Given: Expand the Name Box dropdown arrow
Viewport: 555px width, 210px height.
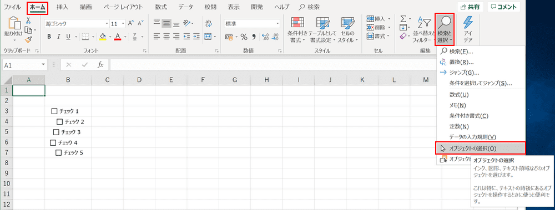Looking at the screenshot, I should coord(43,65).
